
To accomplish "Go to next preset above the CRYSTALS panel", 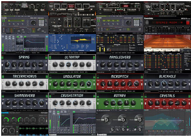I will 161,91.
